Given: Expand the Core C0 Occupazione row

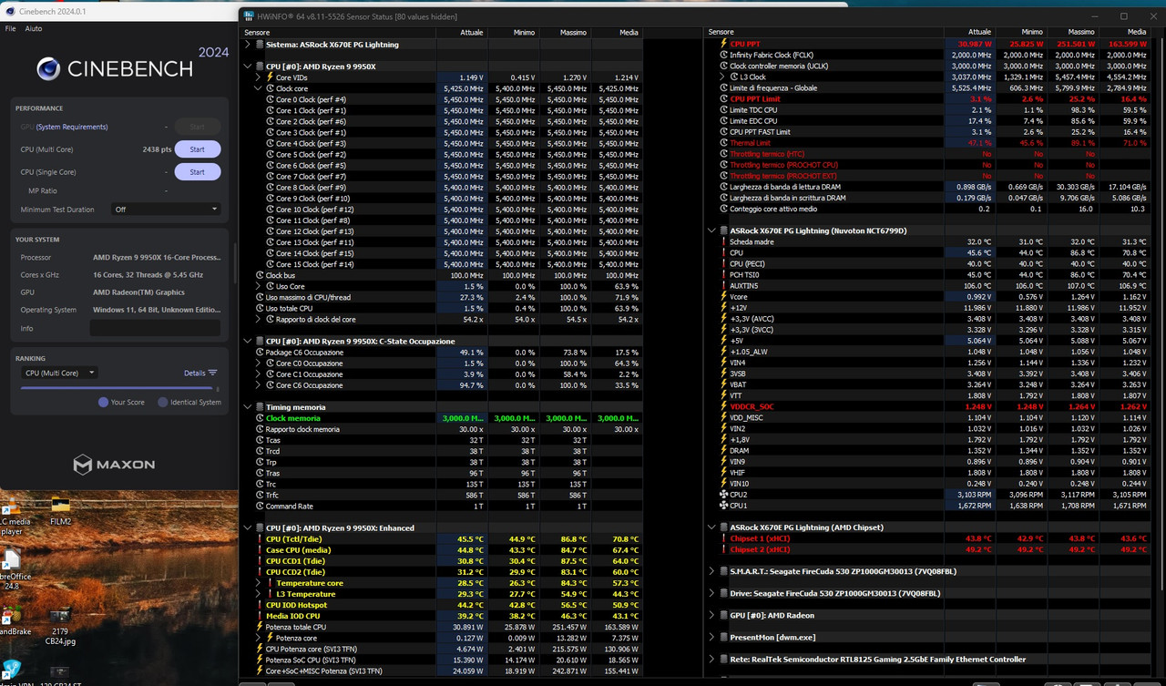Looking at the screenshot, I should (258, 363).
